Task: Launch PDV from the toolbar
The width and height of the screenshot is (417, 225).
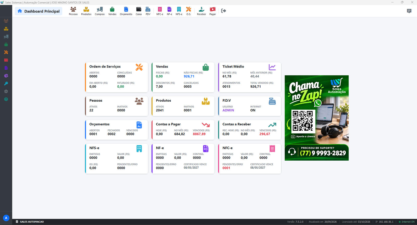Action: point(148,11)
